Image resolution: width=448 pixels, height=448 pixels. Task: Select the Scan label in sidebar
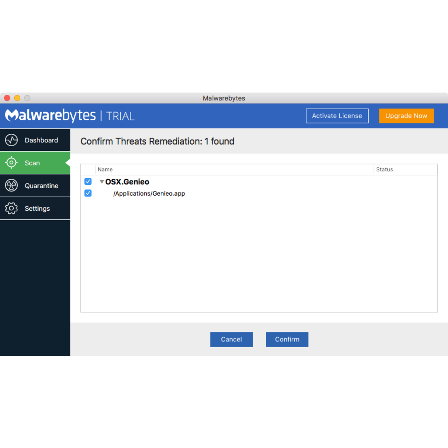[x=32, y=163]
